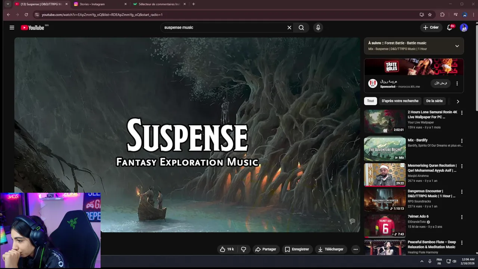The image size is (478, 269).
Task: Select the De la série chip
Action: pos(434,101)
